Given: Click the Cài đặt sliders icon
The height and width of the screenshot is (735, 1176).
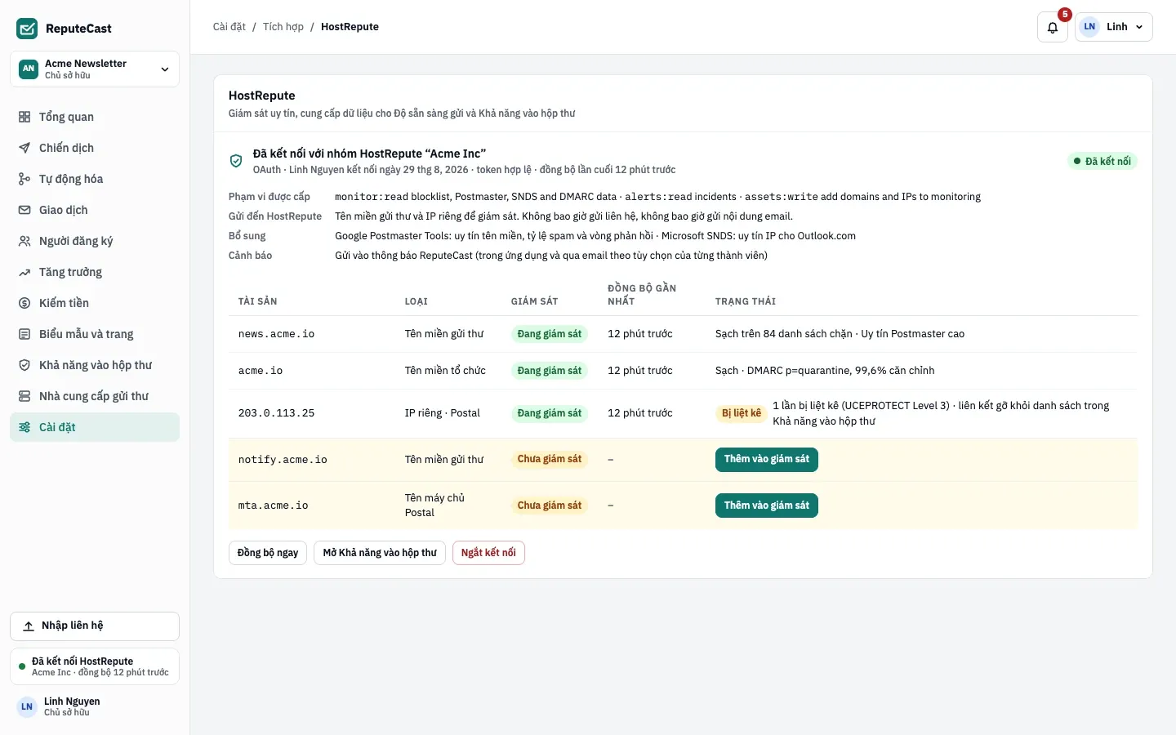Looking at the screenshot, I should point(24,427).
